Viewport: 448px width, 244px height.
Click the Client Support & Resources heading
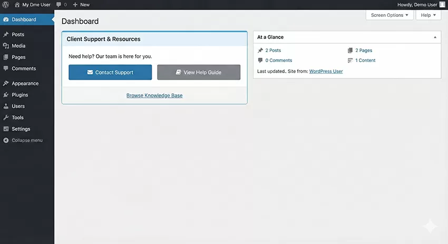[x=103, y=39]
